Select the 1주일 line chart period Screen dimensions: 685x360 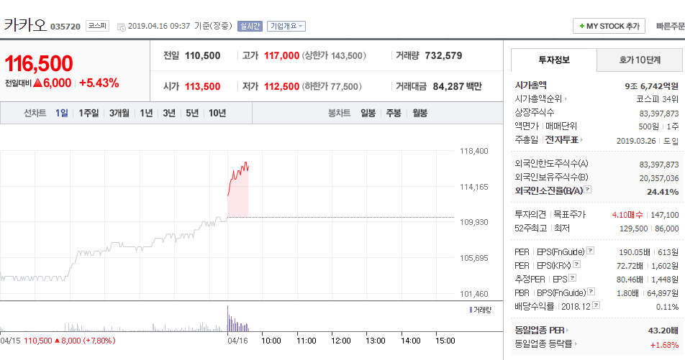point(89,113)
